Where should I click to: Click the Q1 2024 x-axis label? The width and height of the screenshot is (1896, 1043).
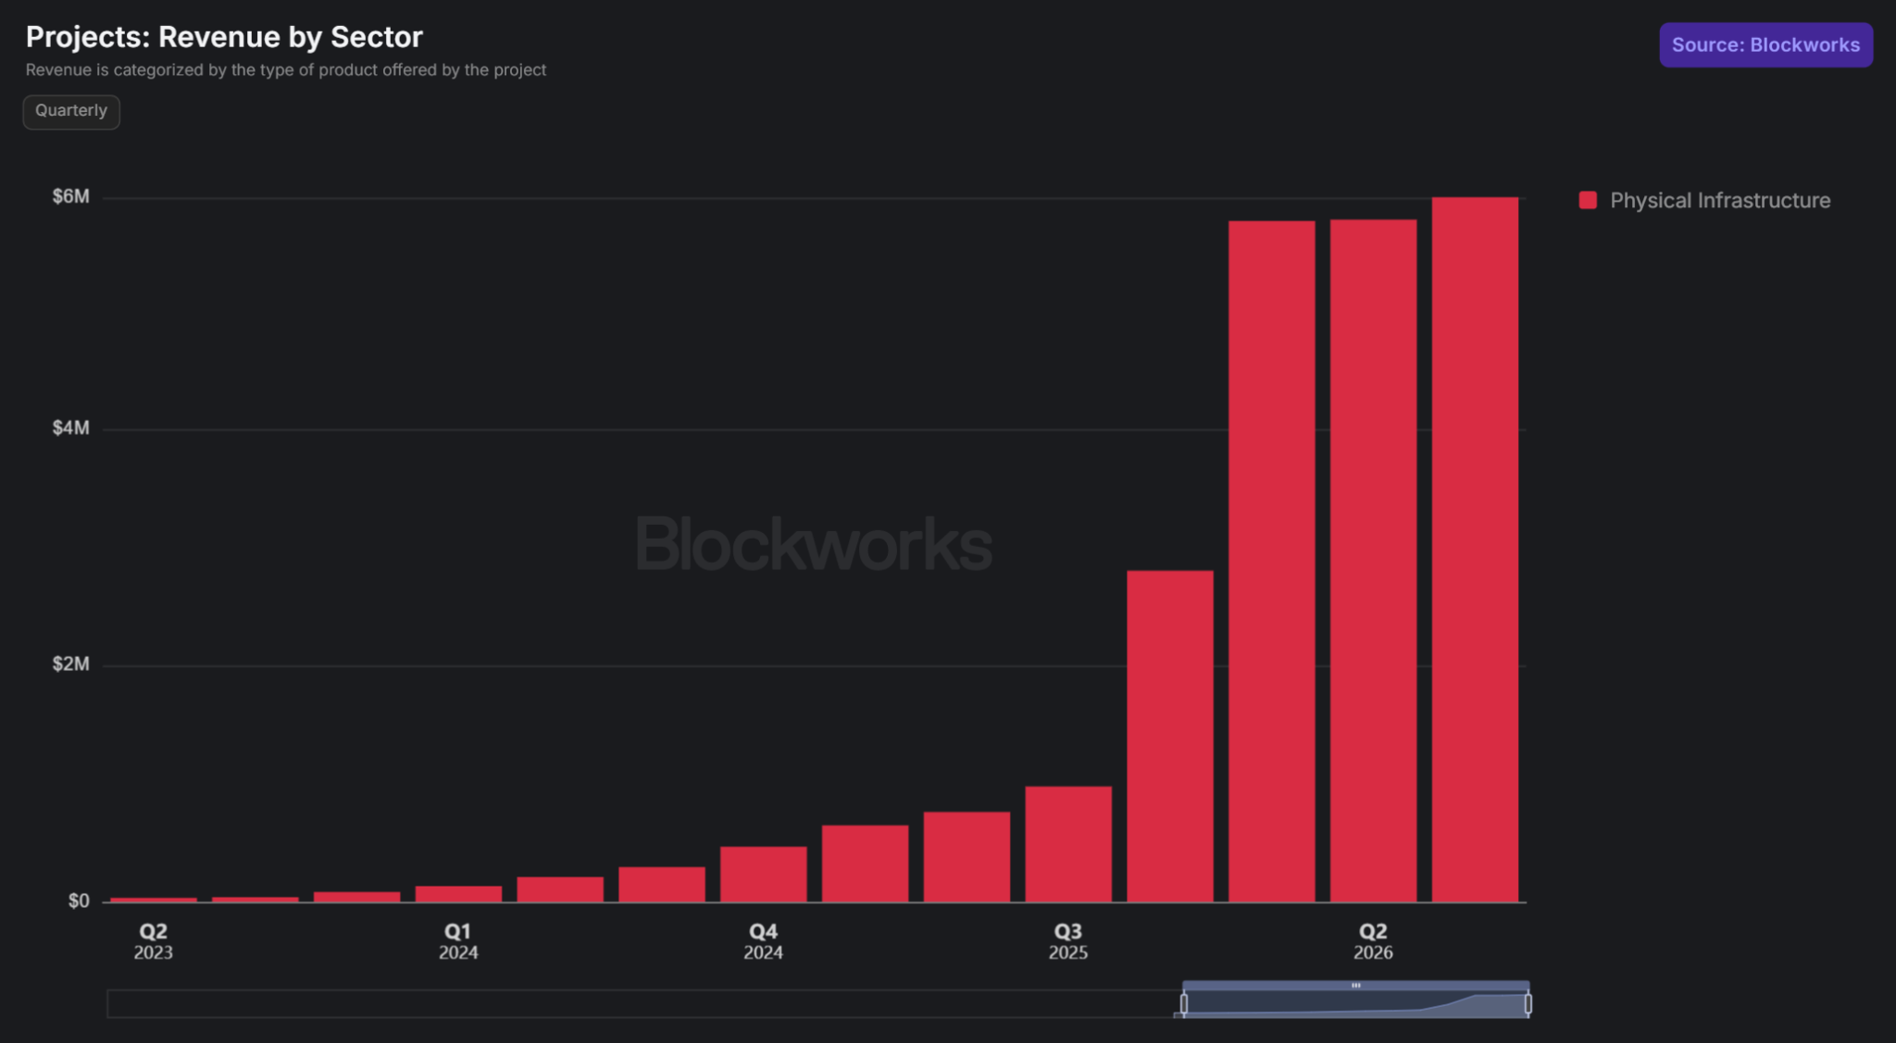click(458, 941)
